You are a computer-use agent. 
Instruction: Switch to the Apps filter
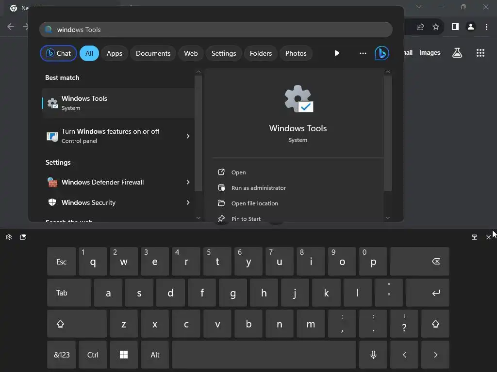click(115, 53)
